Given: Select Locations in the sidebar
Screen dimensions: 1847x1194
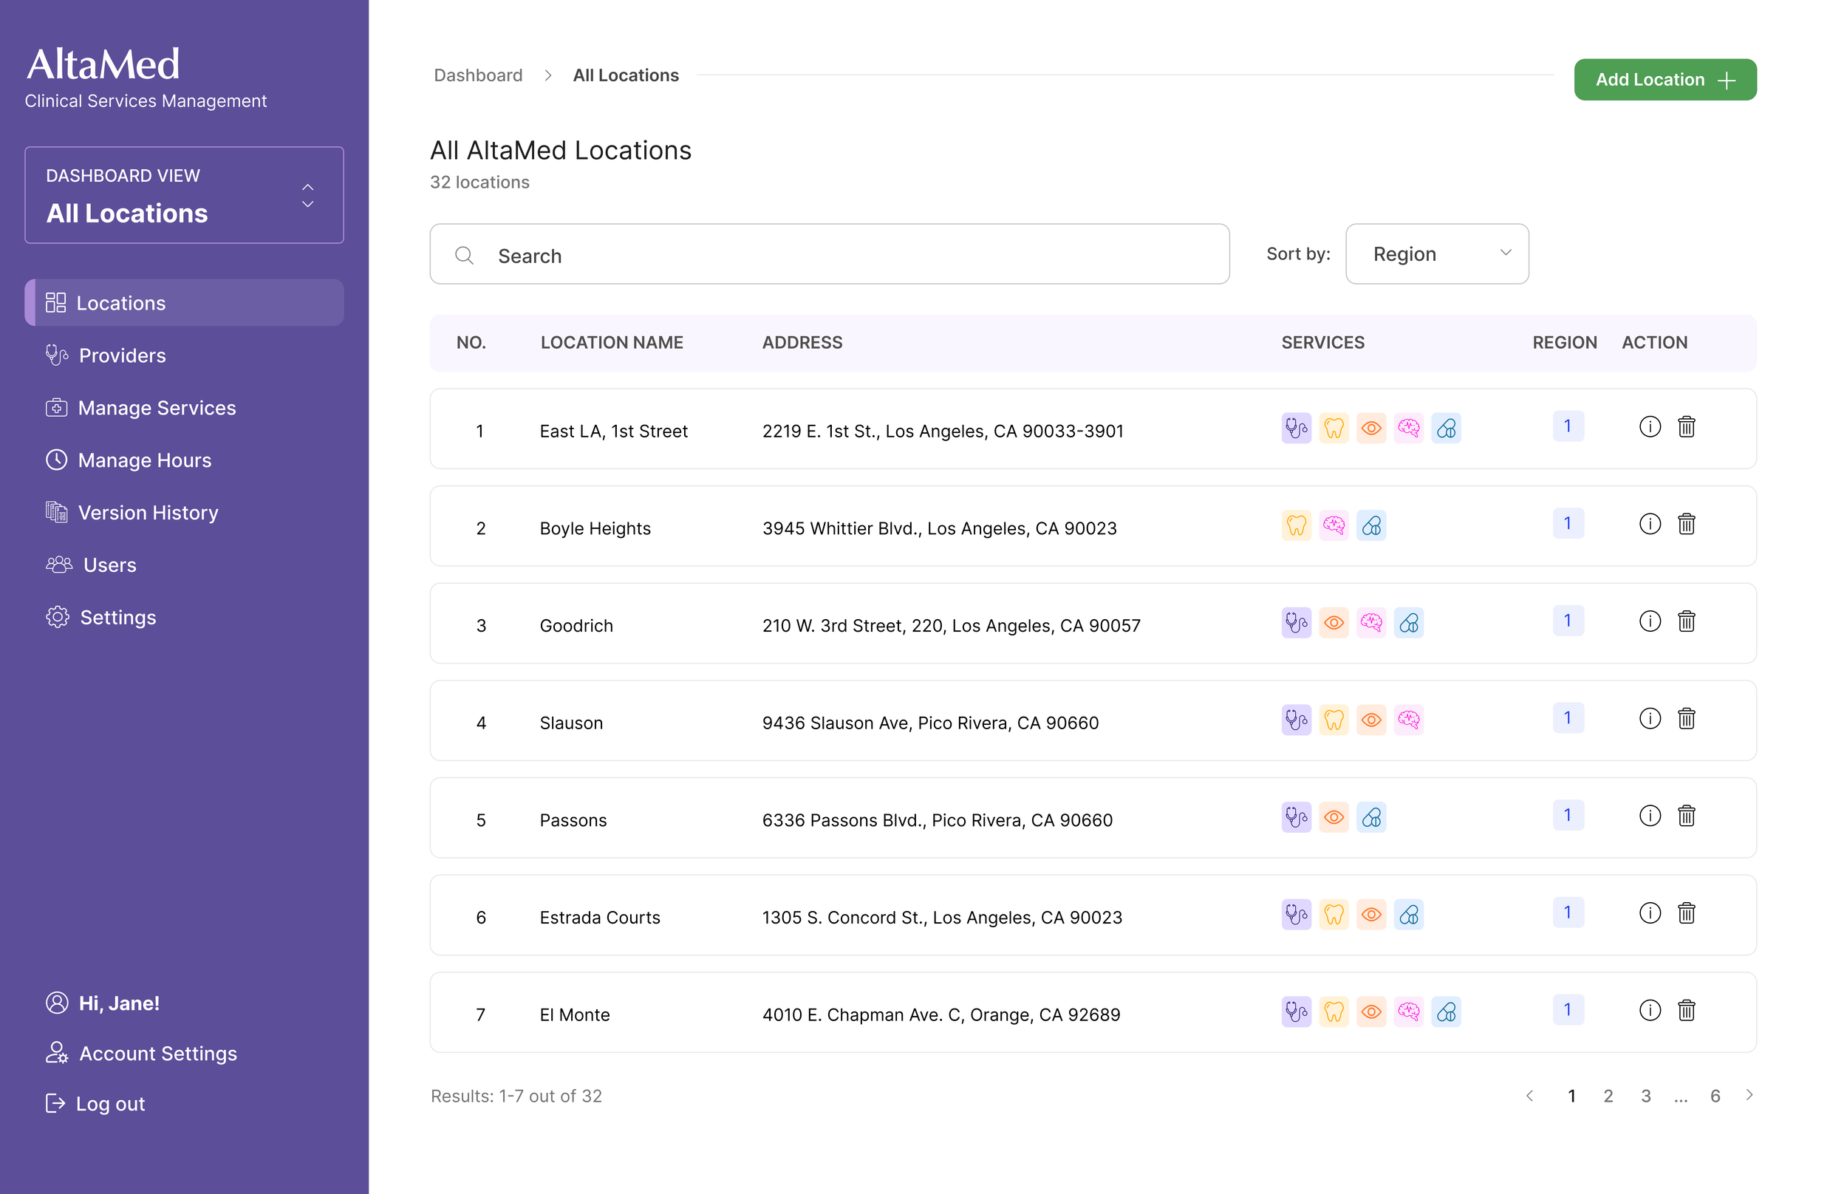Looking at the screenshot, I should point(184,302).
